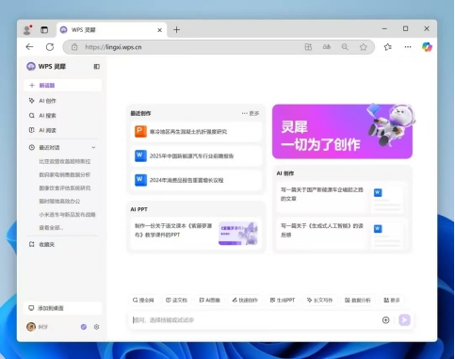Click the purple send arrow button
Viewport: 455px width, 359px height.
pyautogui.click(x=404, y=320)
